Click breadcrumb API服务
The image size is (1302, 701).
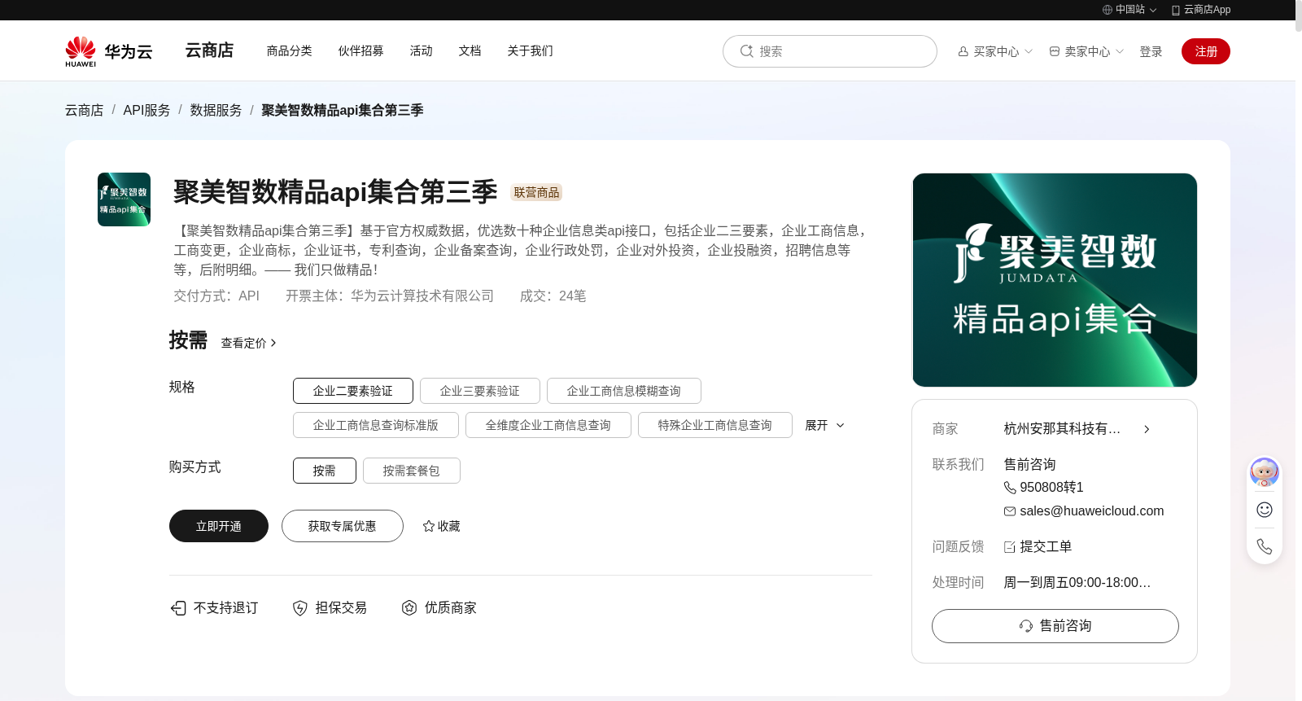point(147,110)
